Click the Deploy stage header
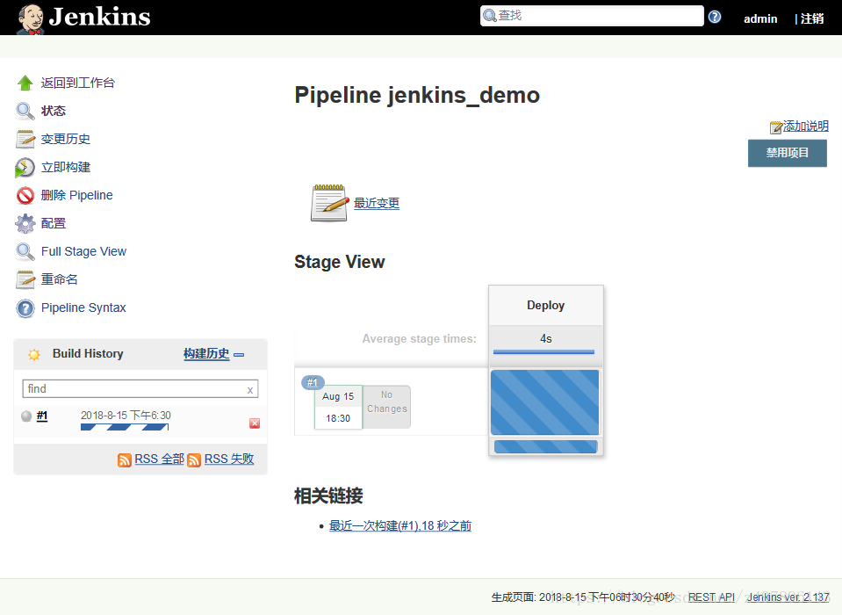Screen dimensions: 842x615 [545, 305]
